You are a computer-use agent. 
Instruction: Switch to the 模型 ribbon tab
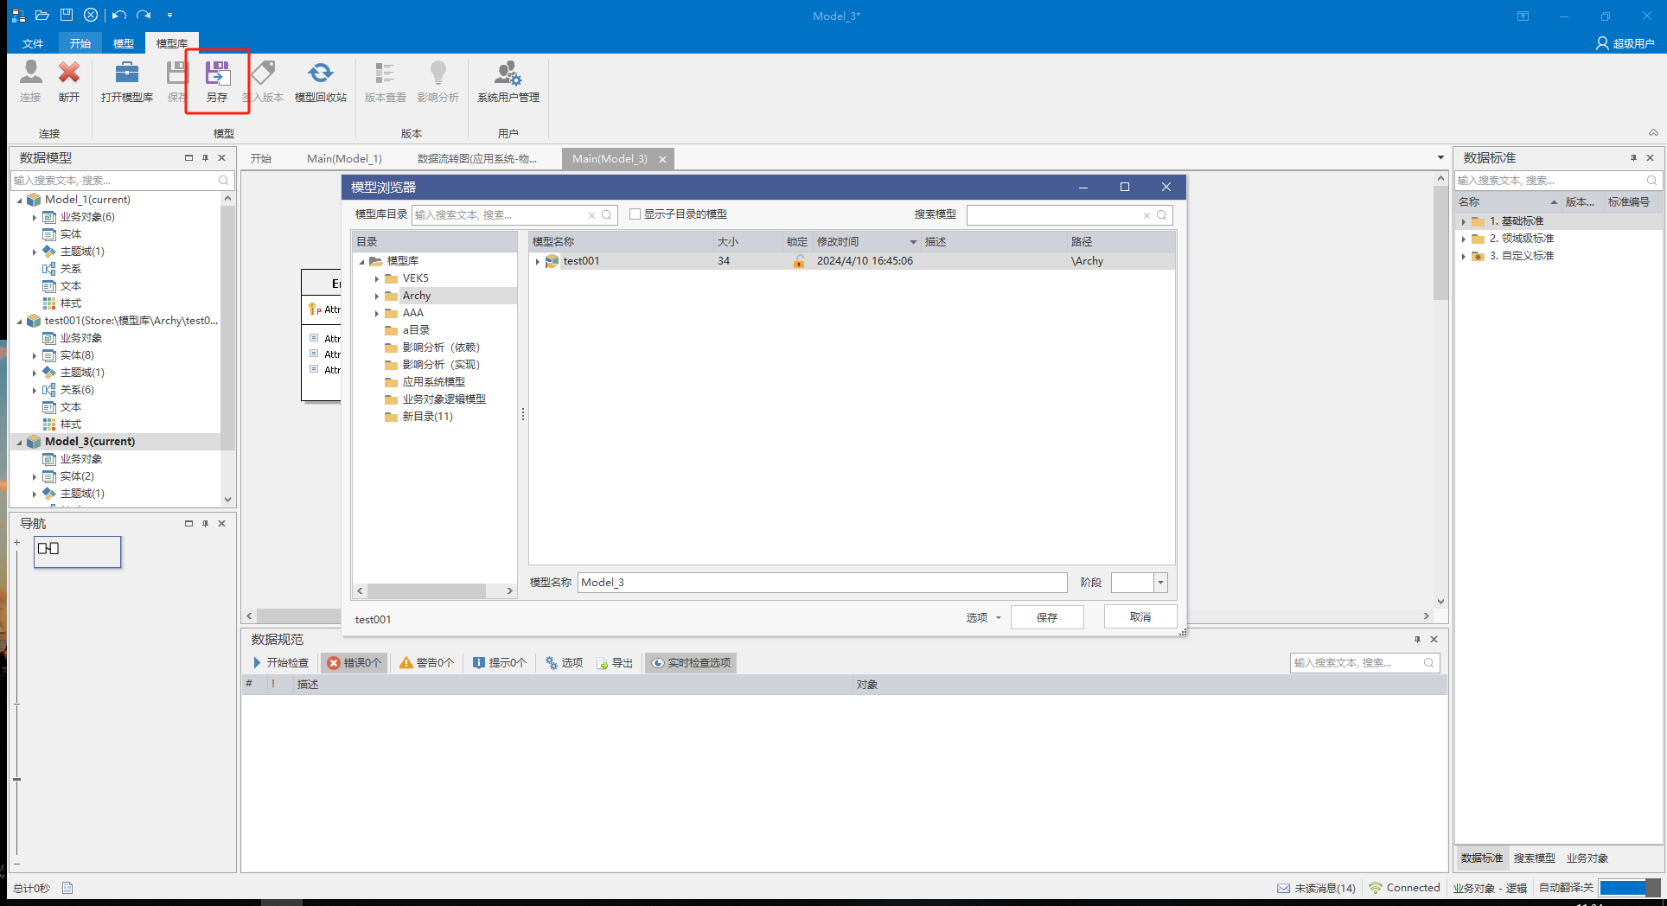pyautogui.click(x=124, y=43)
